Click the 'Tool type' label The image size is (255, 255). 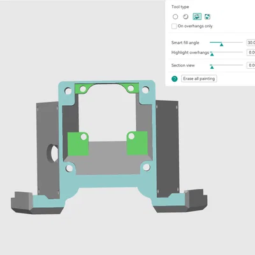(x=180, y=7)
